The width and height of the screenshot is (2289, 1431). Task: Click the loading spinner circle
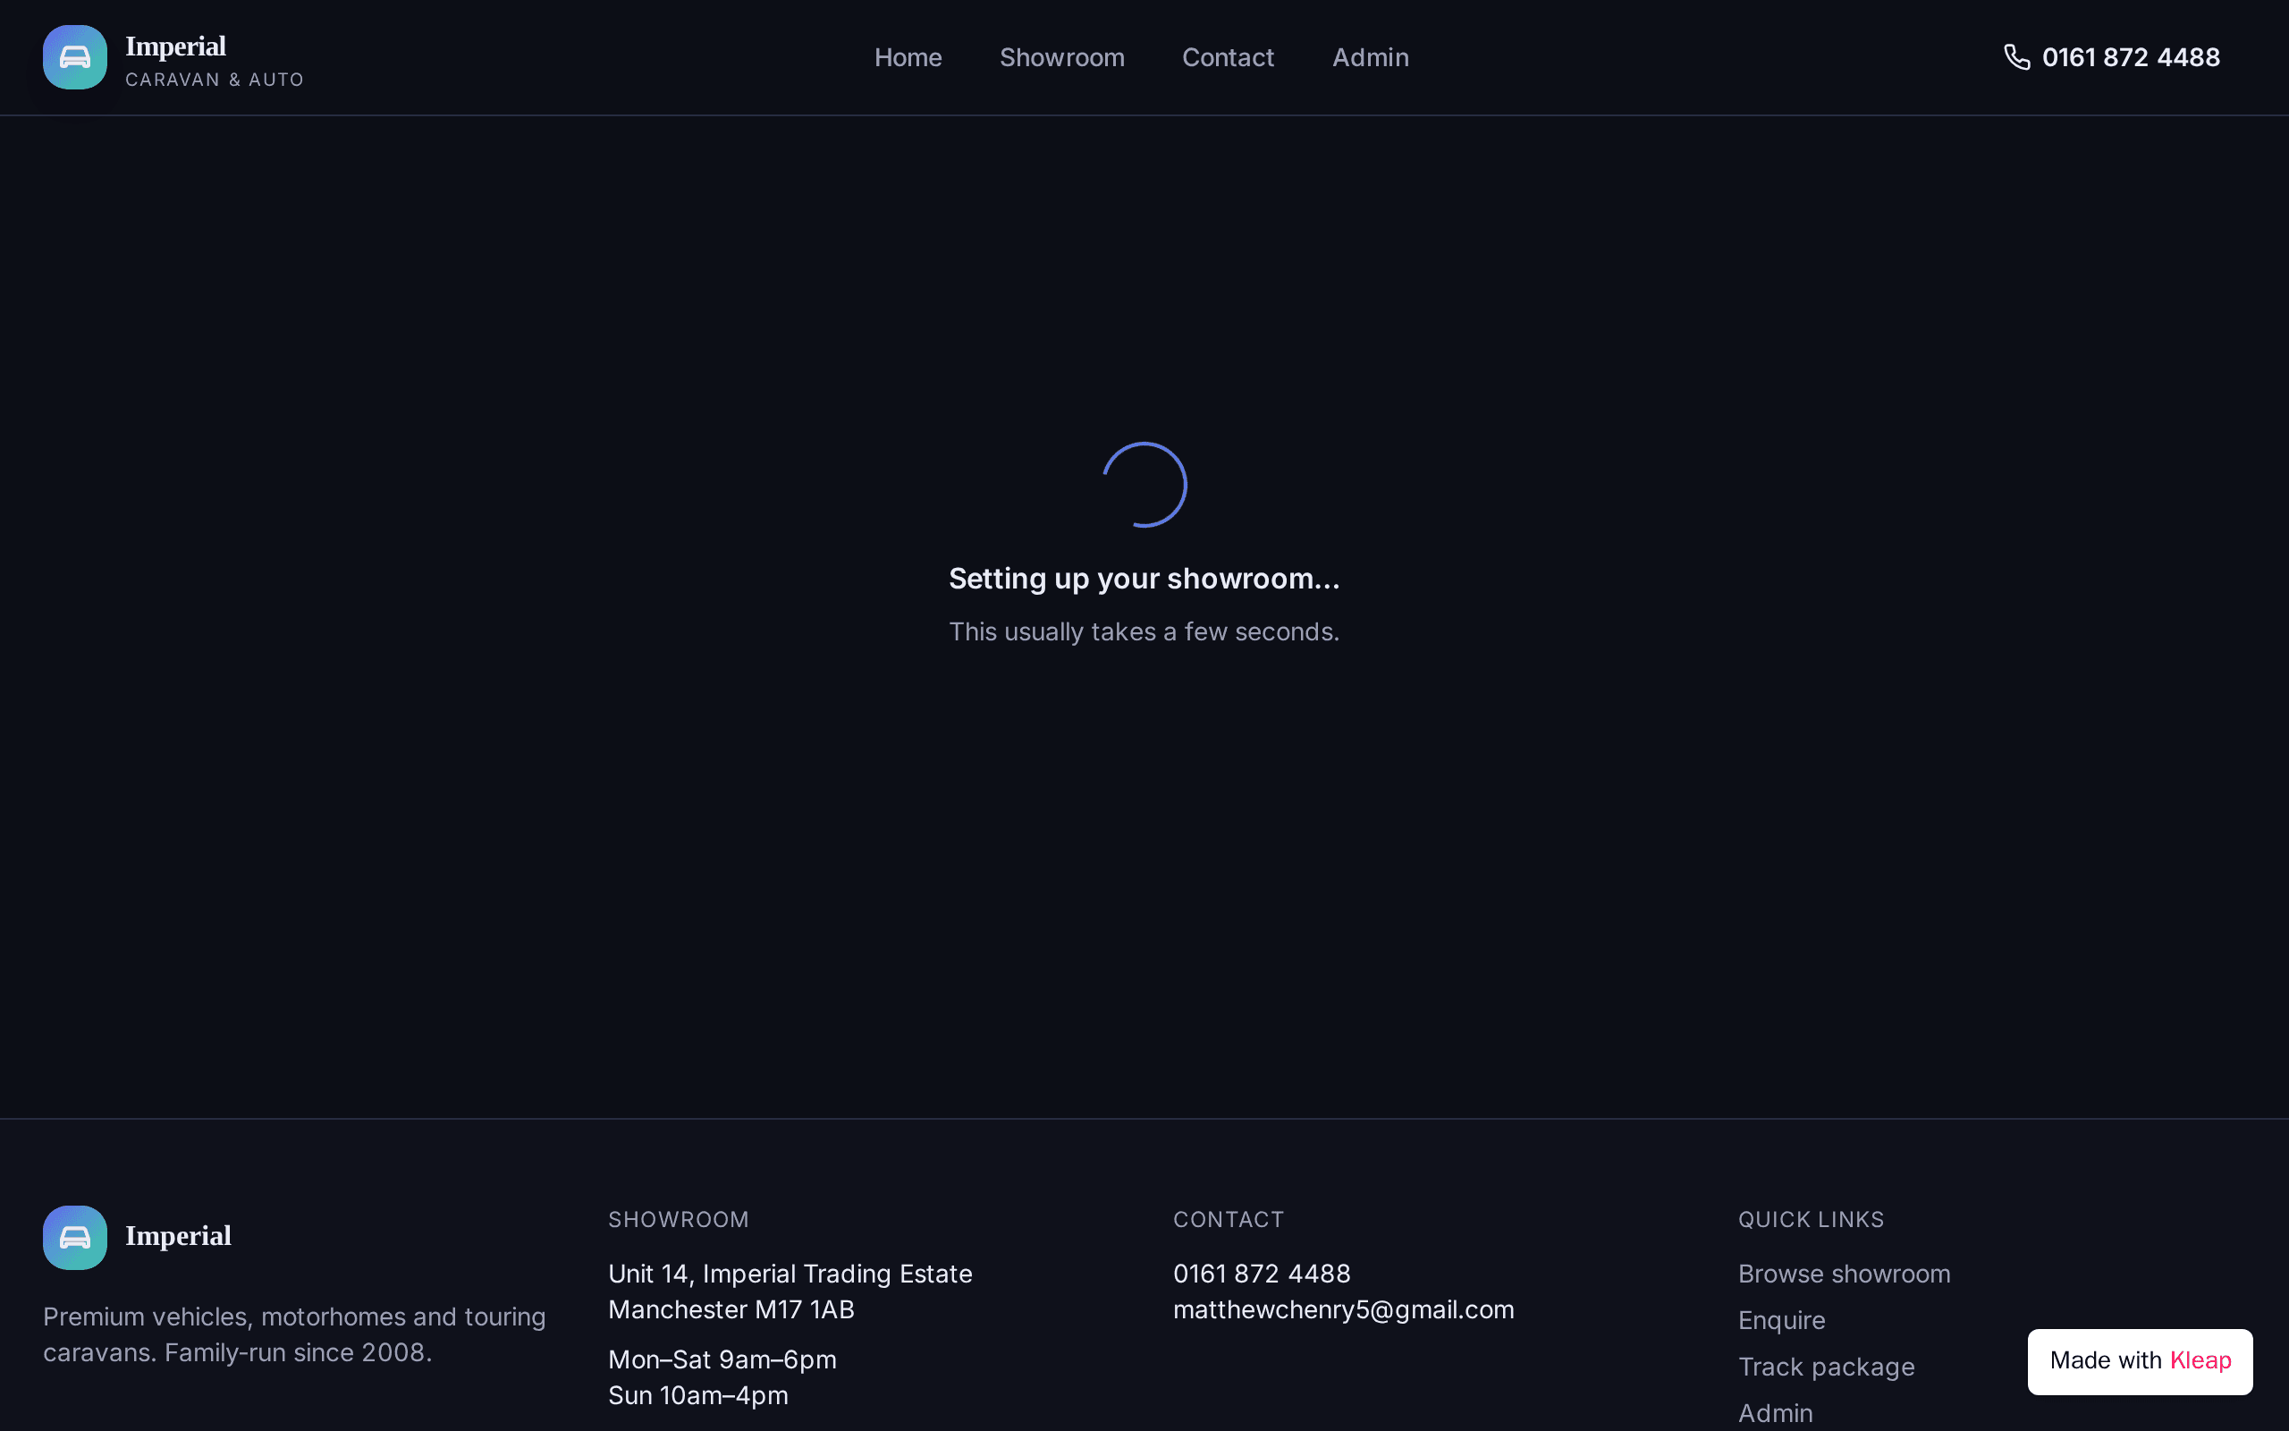[1144, 485]
